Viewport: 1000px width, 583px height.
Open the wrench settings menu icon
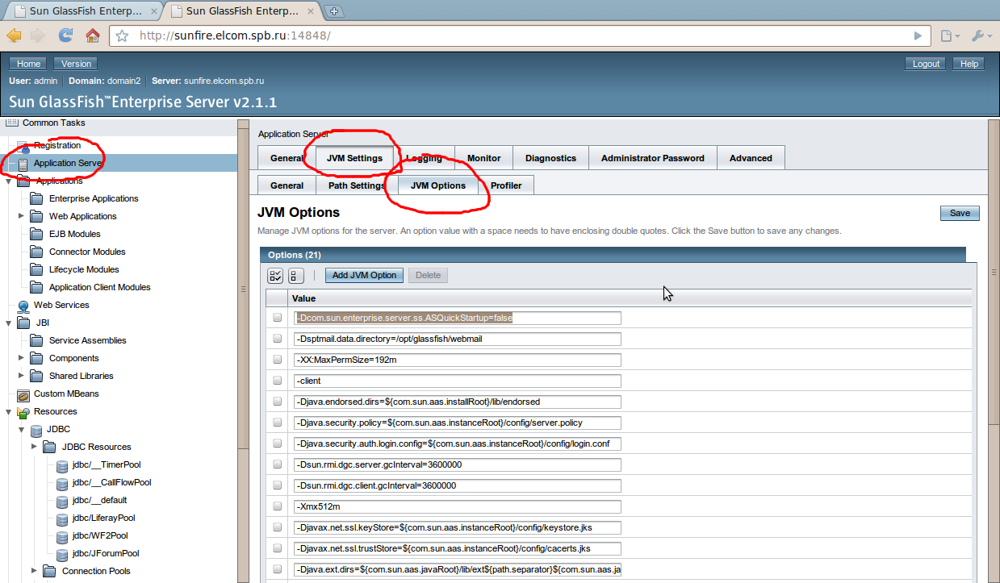click(x=979, y=35)
